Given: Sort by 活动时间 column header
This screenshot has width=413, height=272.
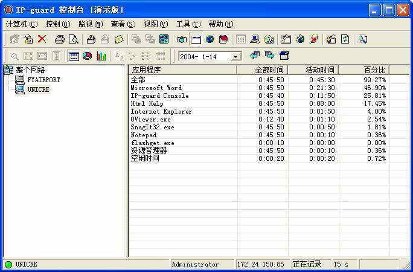Looking at the screenshot, I should [x=313, y=70].
